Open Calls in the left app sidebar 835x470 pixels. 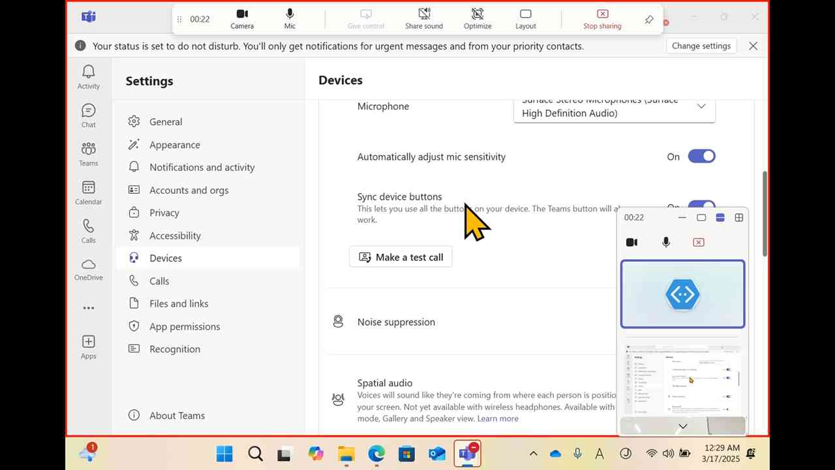[x=89, y=231]
